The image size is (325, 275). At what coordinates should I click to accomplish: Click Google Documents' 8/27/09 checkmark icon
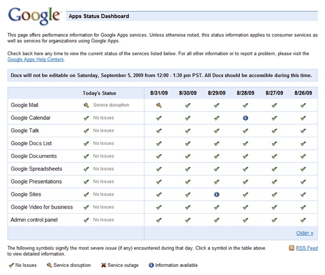click(x=274, y=156)
